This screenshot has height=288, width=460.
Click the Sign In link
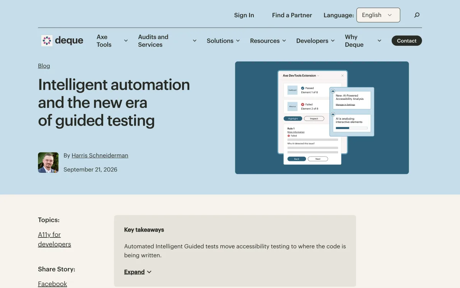point(244,15)
